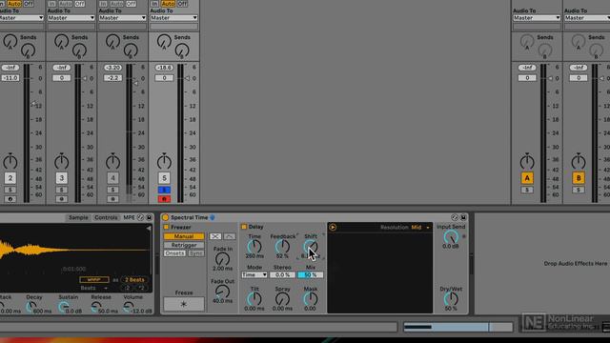Click the 2 Beats warp length field
The image size is (610, 343).
pos(134,279)
